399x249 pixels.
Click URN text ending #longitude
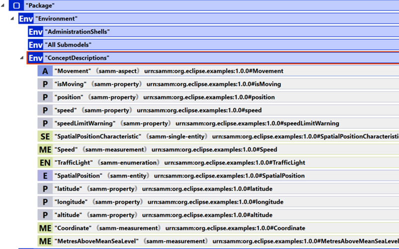click(x=216, y=202)
